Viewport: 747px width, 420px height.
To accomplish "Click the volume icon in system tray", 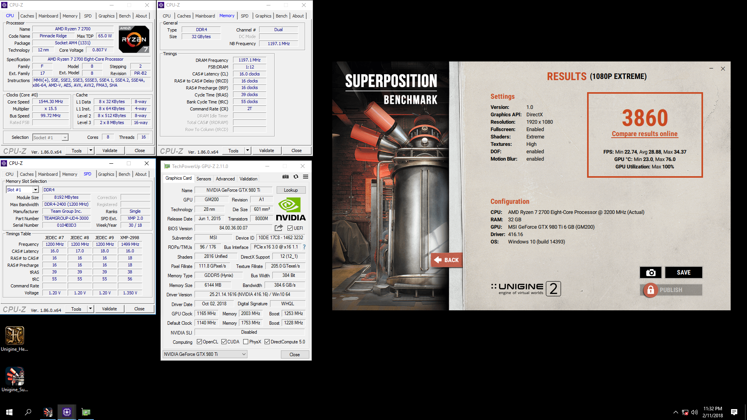I will point(694,412).
